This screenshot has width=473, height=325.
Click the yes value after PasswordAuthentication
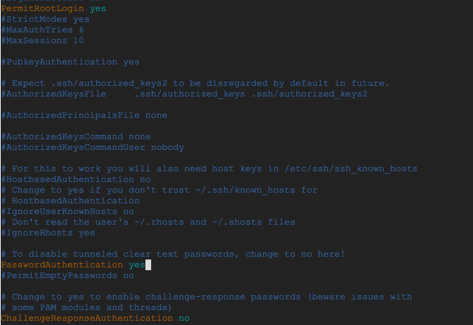point(137,265)
